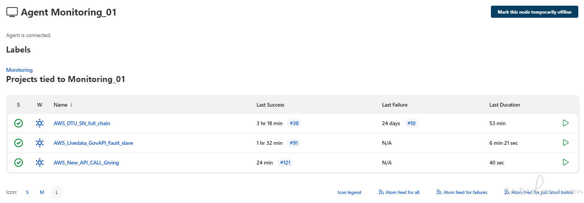Sort by Last Failure column header
Image resolution: width=584 pixels, height=203 pixels.
click(394, 105)
